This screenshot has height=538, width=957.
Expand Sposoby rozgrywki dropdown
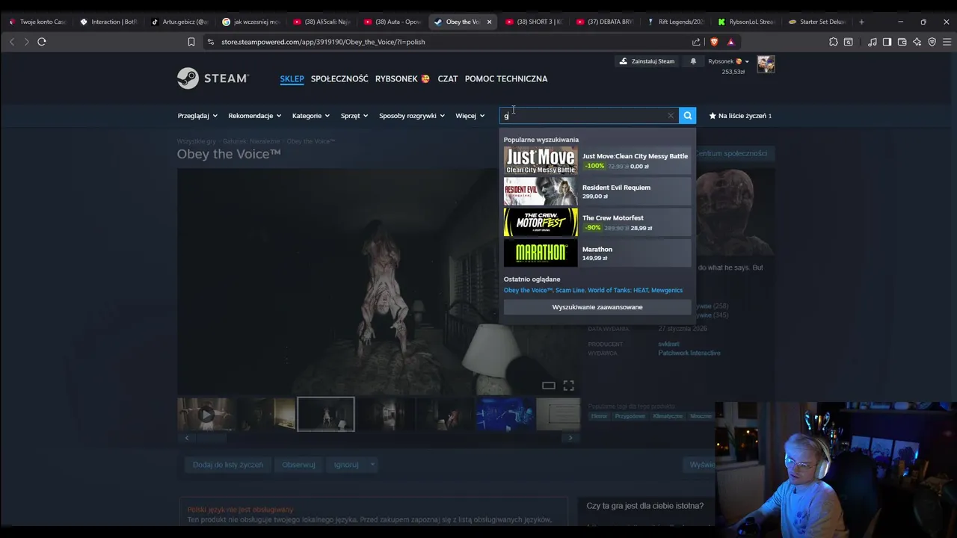(x=412, y=116)
